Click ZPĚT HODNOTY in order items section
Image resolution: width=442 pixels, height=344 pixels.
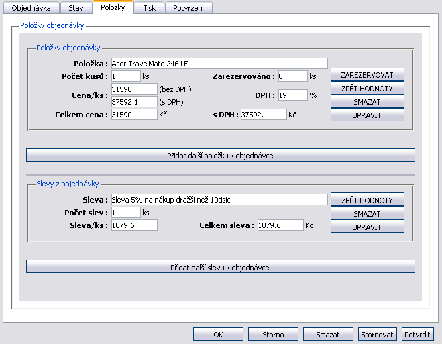pos(368,89)
